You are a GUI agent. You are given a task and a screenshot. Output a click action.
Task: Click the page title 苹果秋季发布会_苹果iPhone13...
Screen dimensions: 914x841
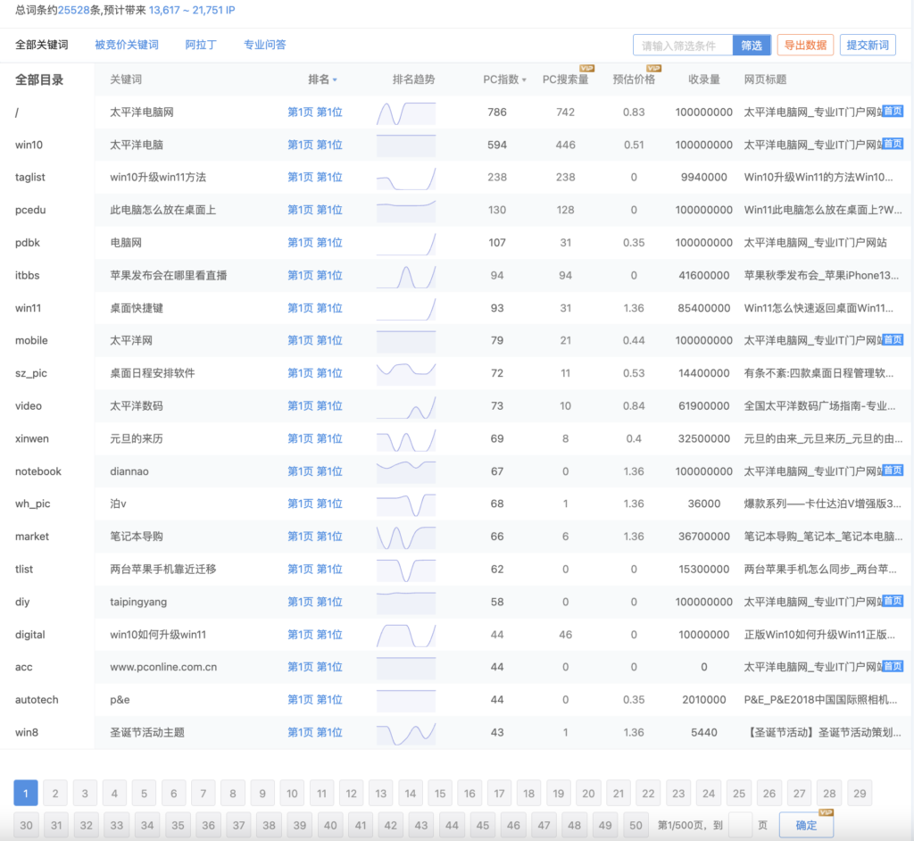pyautogui.click(x=821, y=275)
